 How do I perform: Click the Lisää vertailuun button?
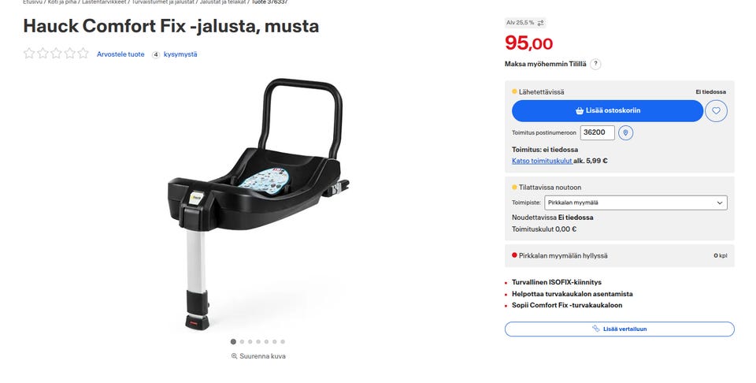(x=620, y=329)
